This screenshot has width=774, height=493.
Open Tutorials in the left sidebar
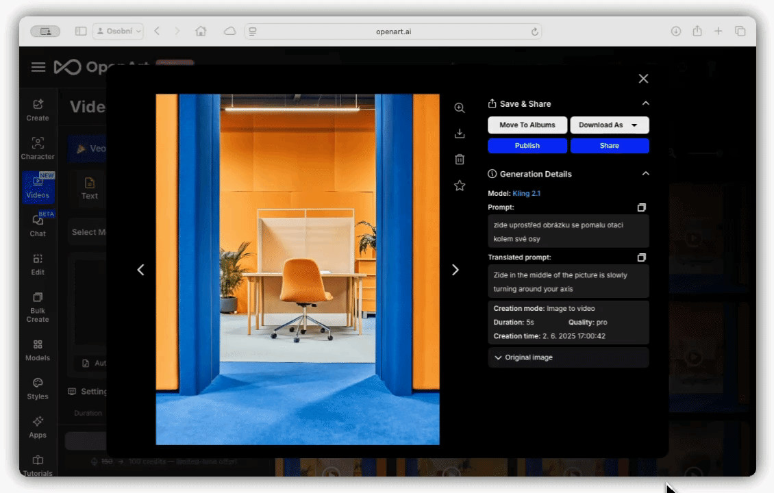38,466
